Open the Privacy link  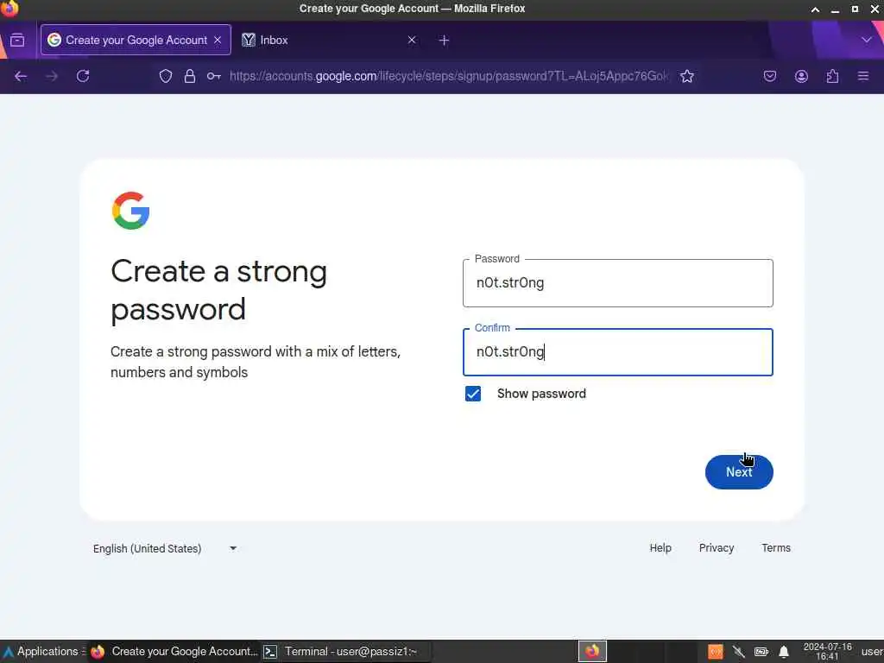717,548
